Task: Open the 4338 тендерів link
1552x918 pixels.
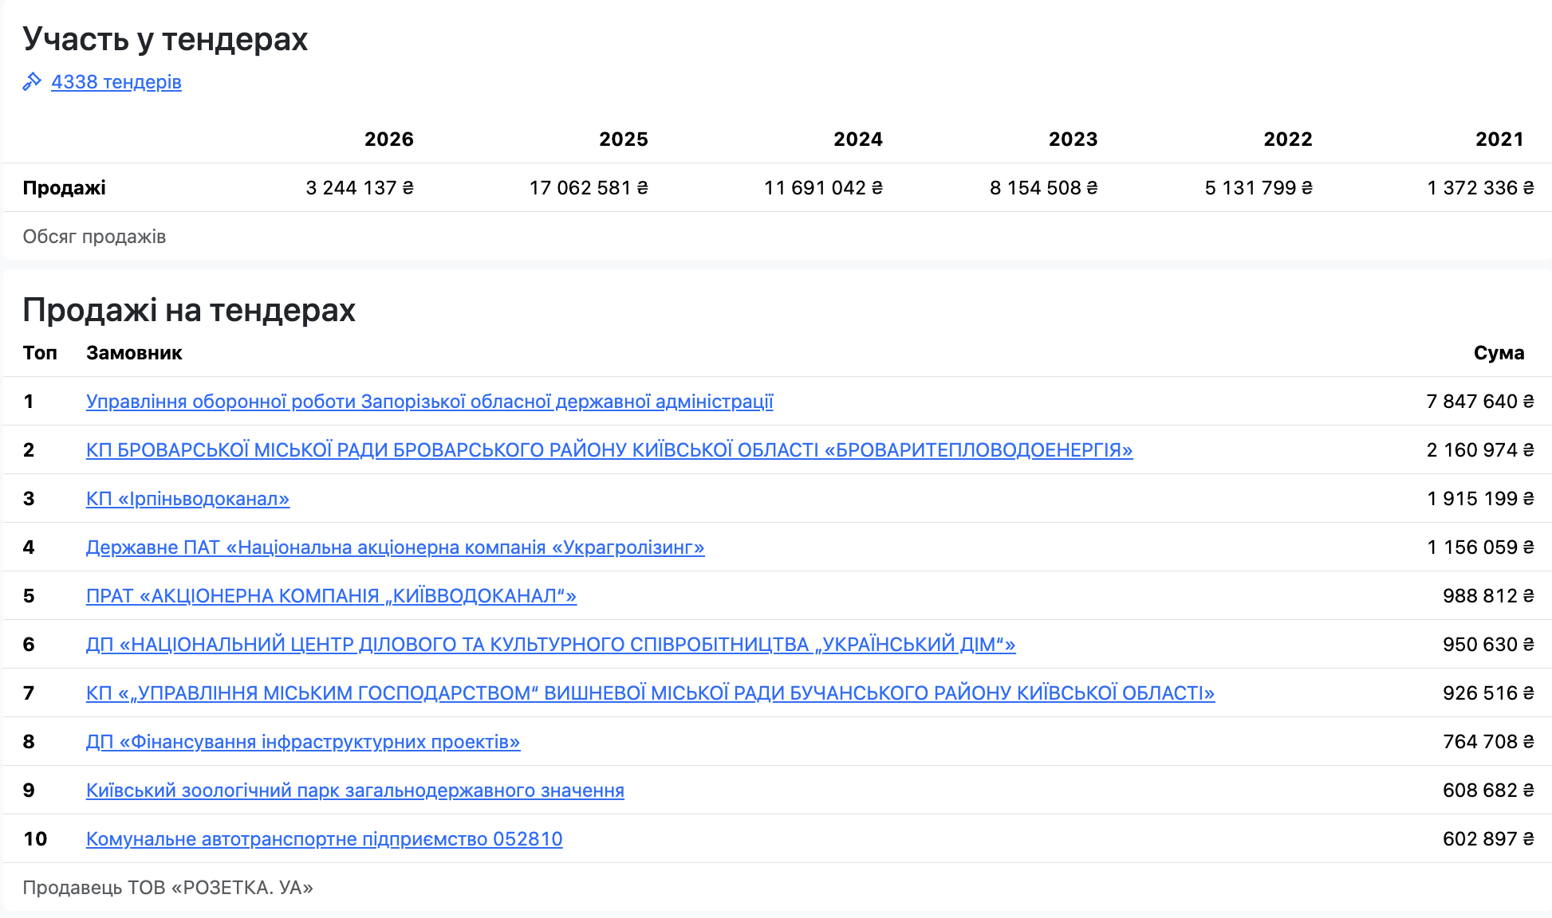Action: coord(116,82)
